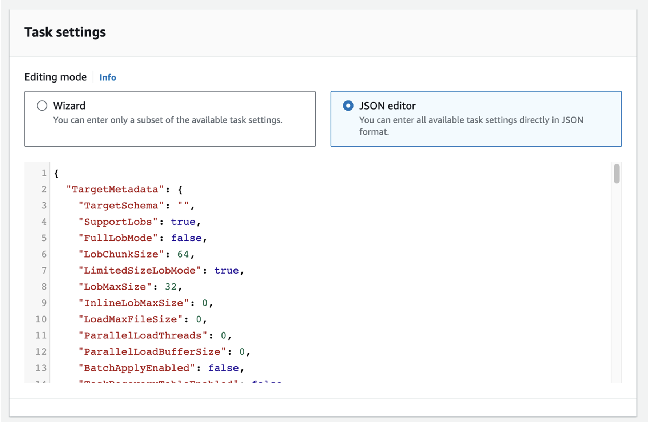The width and height of the screenshot is (651, 422).
Task: Click the "ParallelLoadBufferSize" key in the editor
Action: (x=152, y=352)
